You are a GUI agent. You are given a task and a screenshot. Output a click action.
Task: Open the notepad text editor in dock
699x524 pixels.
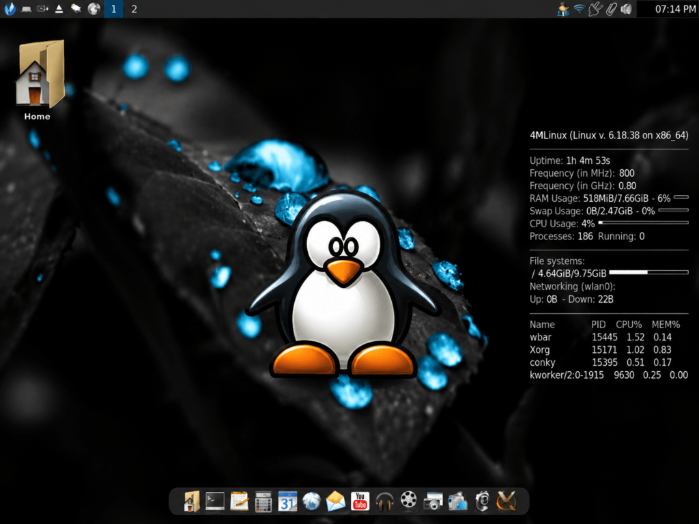240,501
